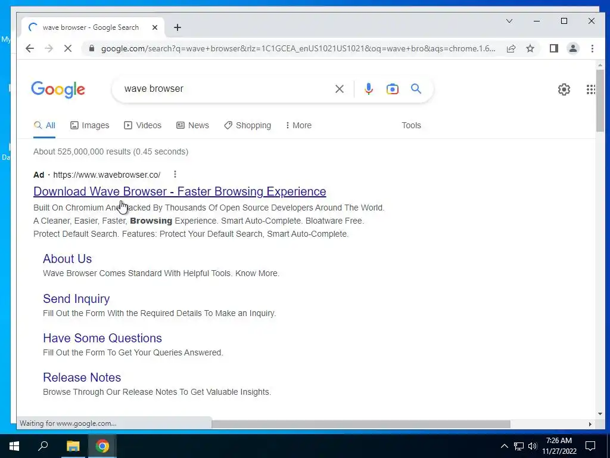Open the About Us sitelink

click(x=67, y=259)
